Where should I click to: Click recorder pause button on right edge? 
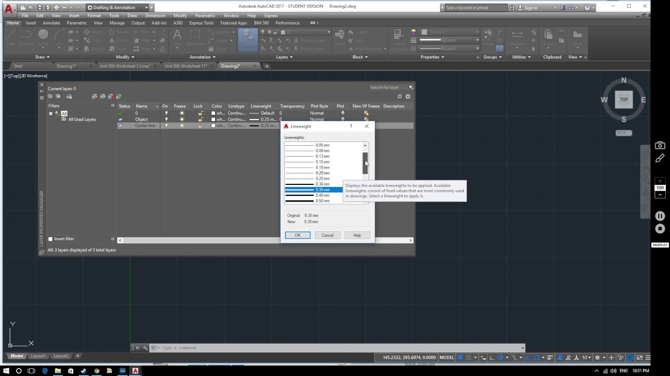click(660, 216)
